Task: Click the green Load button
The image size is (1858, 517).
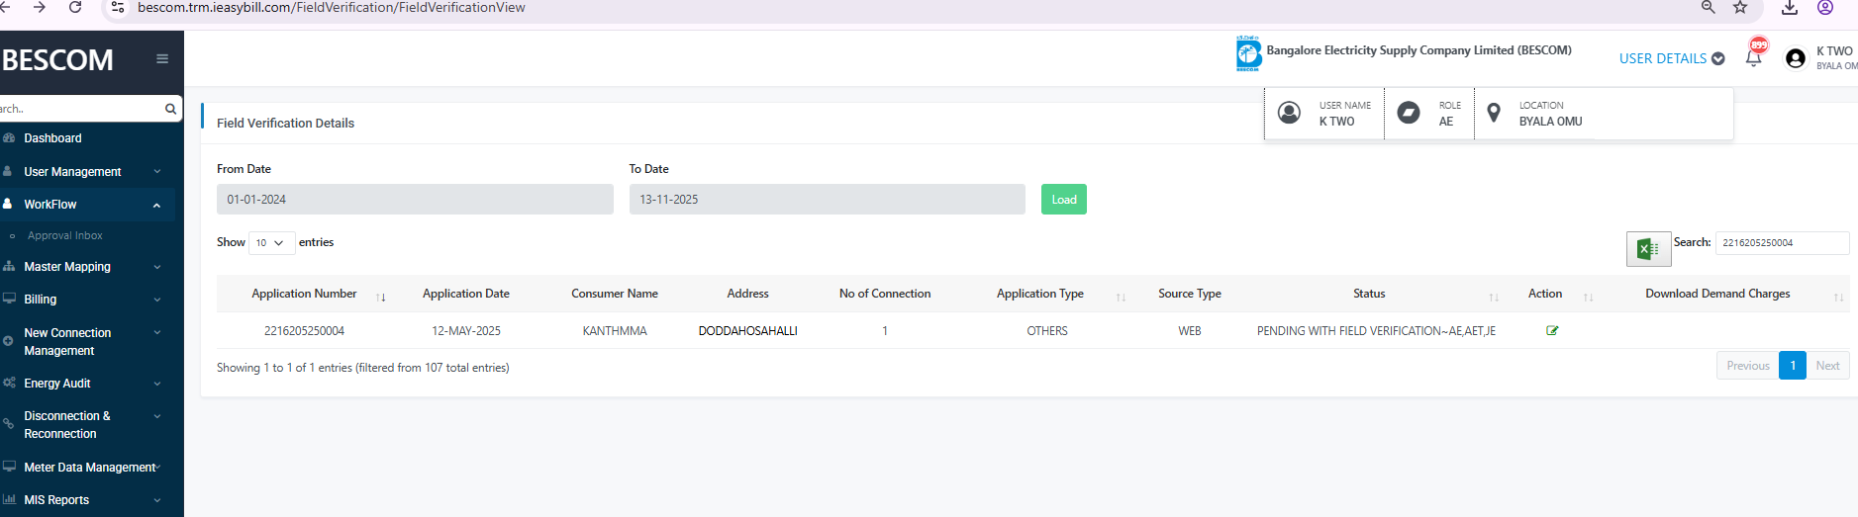Action: [x=1064, y=200]
